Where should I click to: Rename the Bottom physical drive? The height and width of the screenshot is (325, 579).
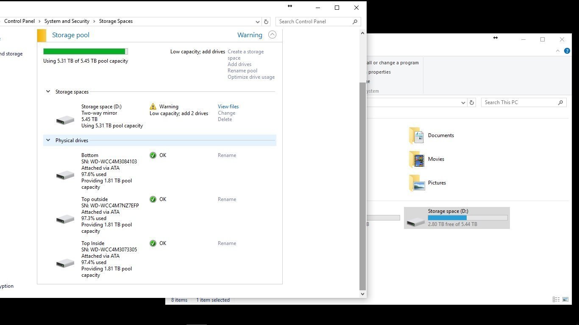click(x=227, y=155)
